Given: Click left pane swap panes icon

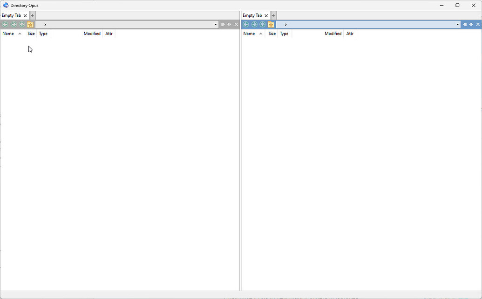Looking at the screenshot, I should click(x=229, y=24).
